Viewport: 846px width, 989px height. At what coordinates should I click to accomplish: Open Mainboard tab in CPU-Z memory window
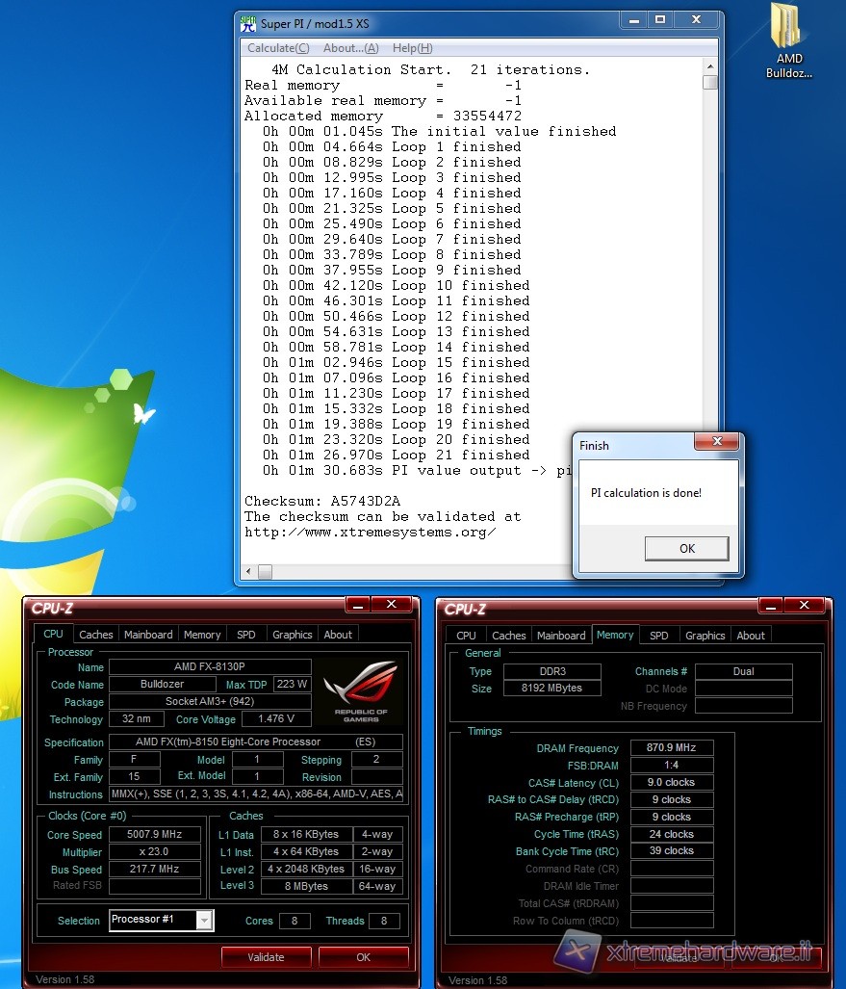point(561,636)
